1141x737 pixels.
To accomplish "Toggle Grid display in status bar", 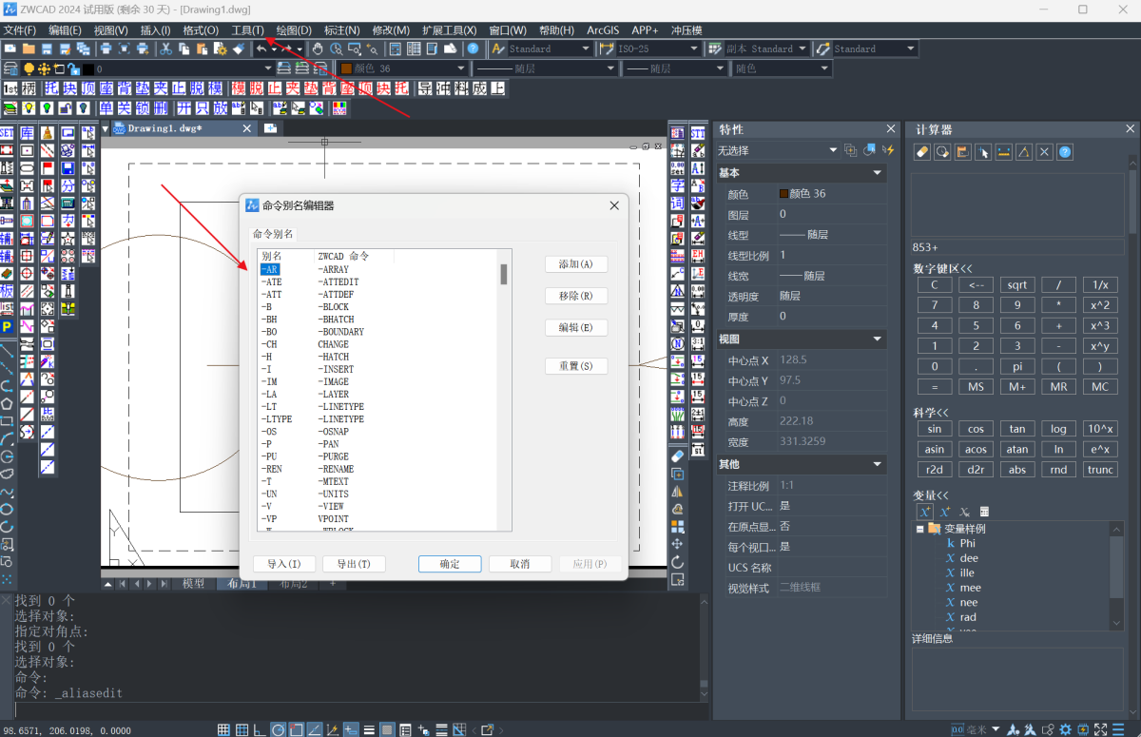I will [242, 729].
